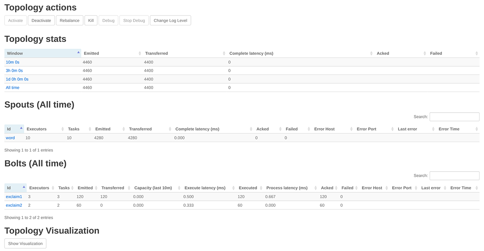Open the word spout details

click(10, 138)
